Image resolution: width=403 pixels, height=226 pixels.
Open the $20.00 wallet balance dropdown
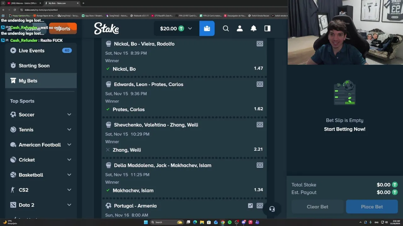176,29
